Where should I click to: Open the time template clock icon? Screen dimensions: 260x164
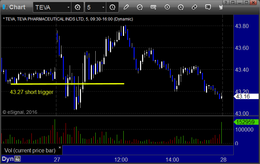click(112, 7)
